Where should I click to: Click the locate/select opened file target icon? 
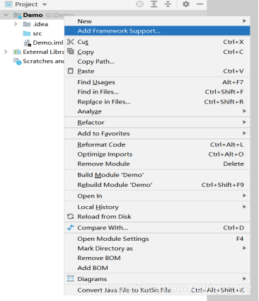coord(139,4)
